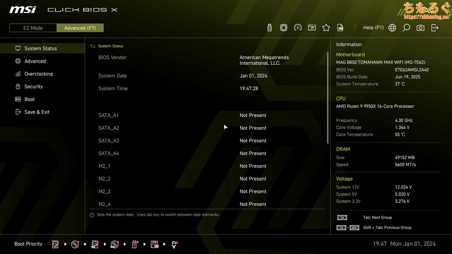The image size is (452, 254).
Task: Click the settings list vertical scrollbar
Action: tap(328, 98)
